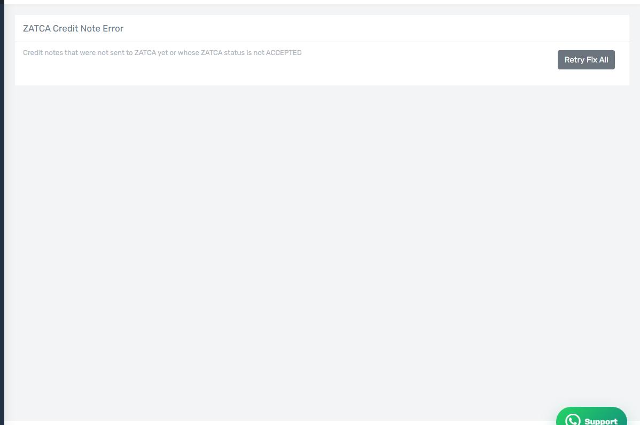This screenshot has height=425, width=640.
Task: Click the WhatsApp phone icon
Action: tap(573, 420)
